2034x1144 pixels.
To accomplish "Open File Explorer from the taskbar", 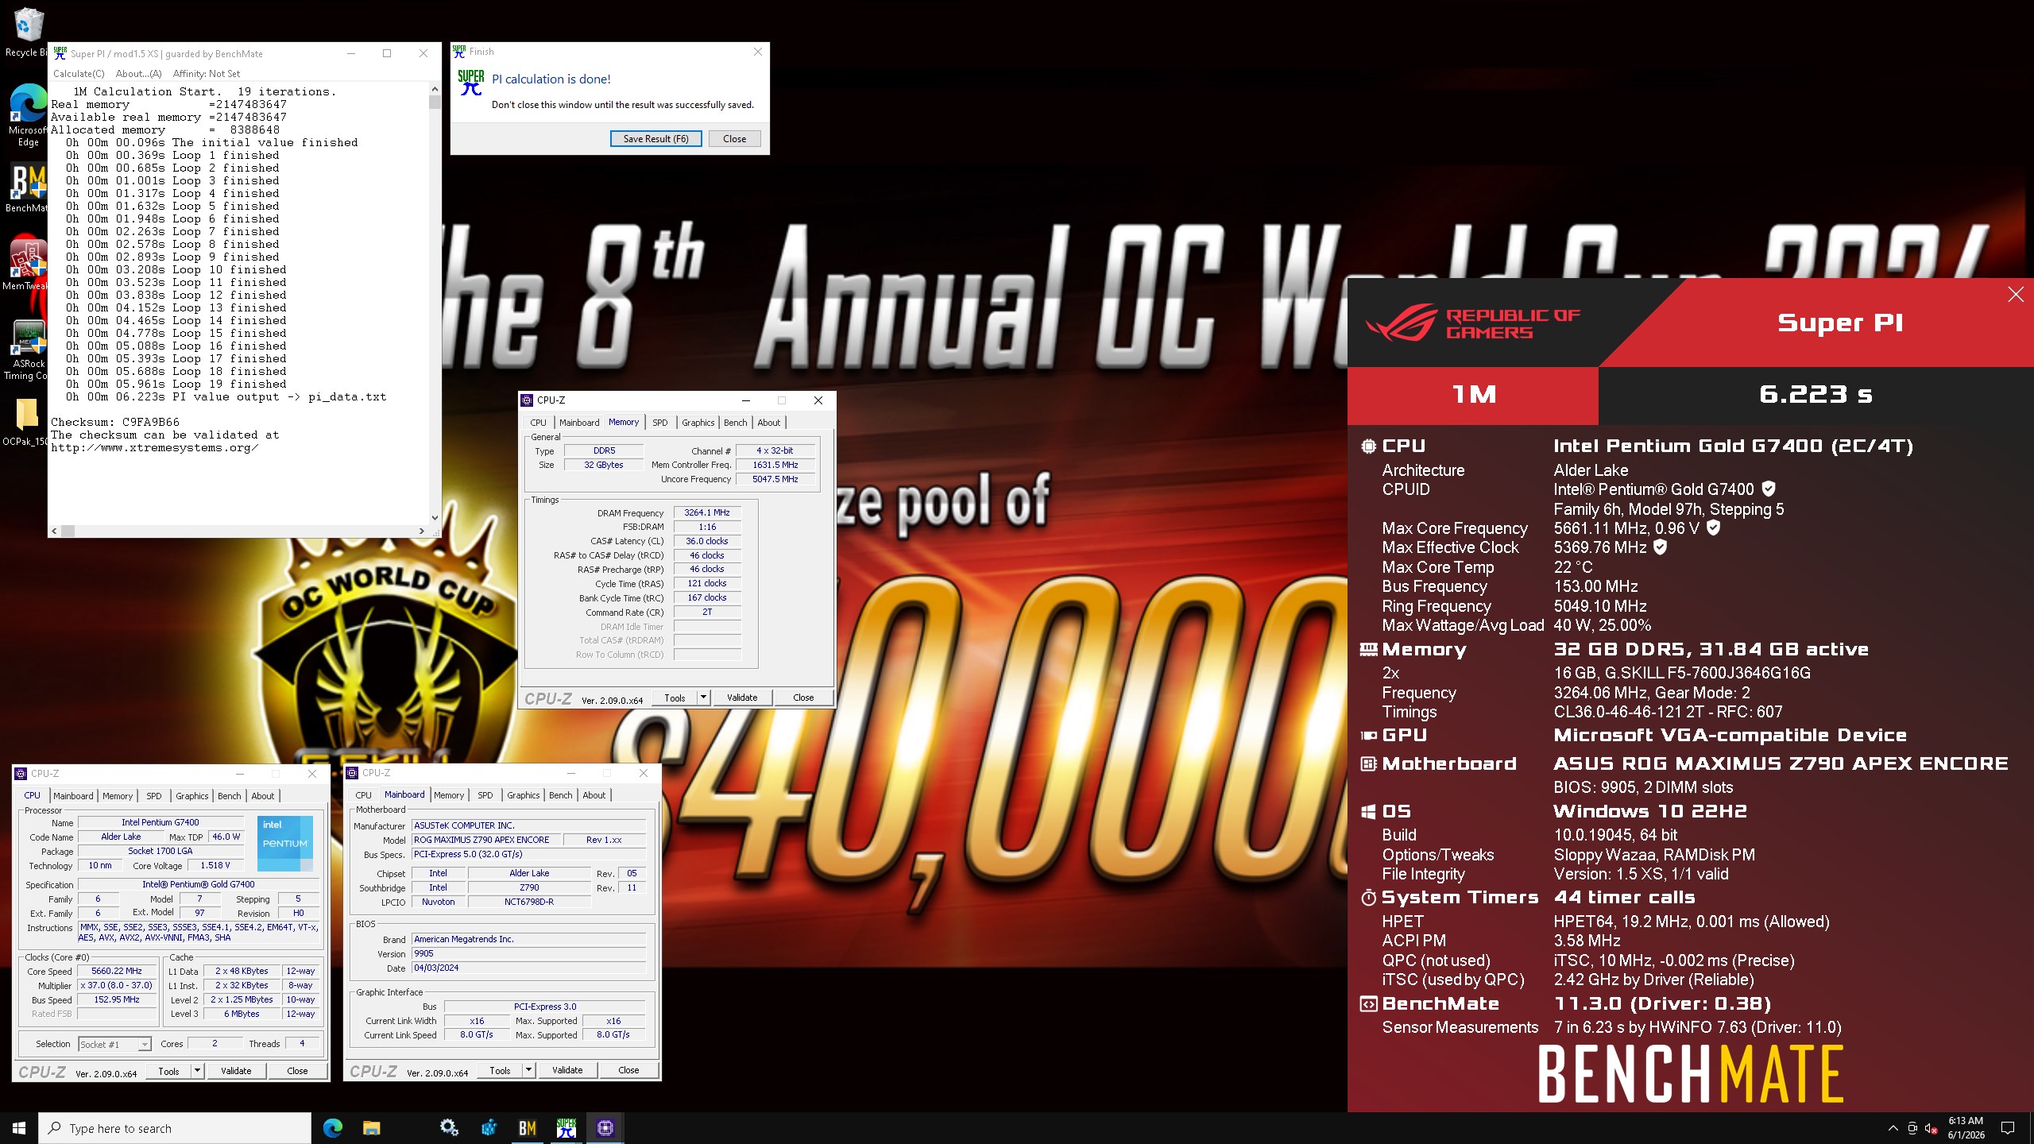I will (x=371, y=1128).
